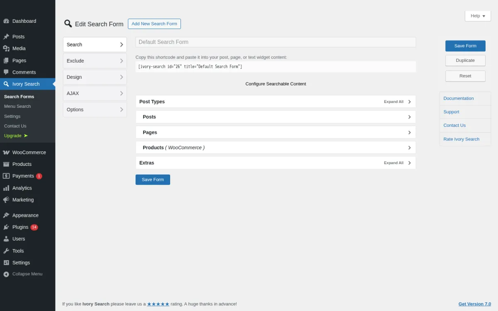Click the Marketing megaphone icon
Screen dimensions: 498x311
[x=6, y=200]
